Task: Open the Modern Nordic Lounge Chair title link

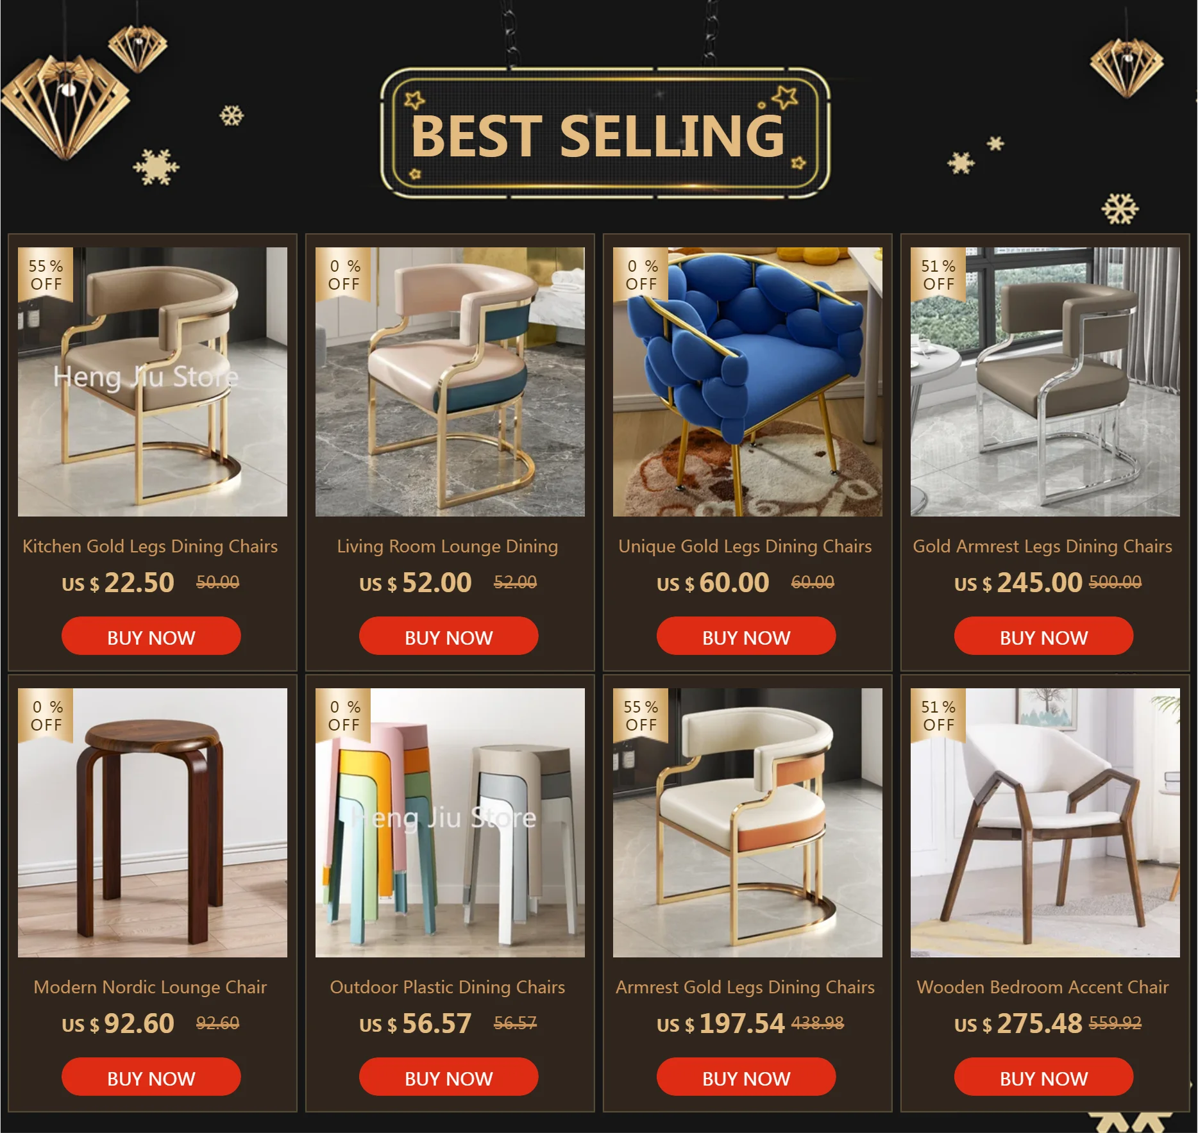Action: [150, 988]
